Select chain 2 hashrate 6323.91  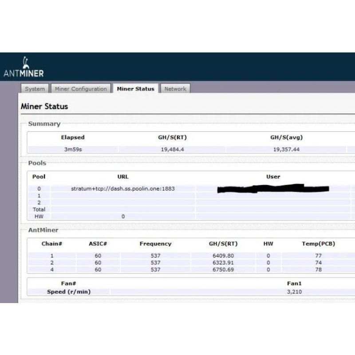click(x=223, y=263)
